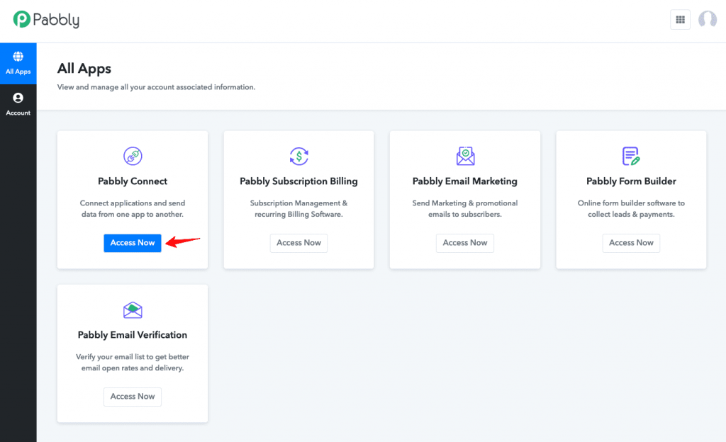Image resolution: width=726 pixels, height=442 pixels.
Task: Click 'Connect applications and send data' description
Action: [133, 208]
